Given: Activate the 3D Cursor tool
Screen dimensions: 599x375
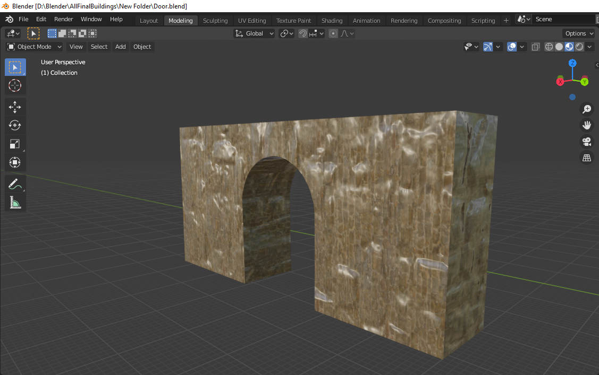Looking at the screenshot, I should (15, 85).
